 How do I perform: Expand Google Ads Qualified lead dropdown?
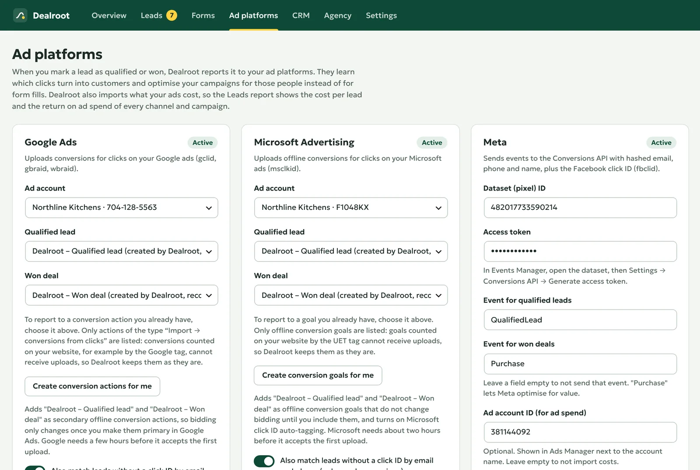(122, 251)
